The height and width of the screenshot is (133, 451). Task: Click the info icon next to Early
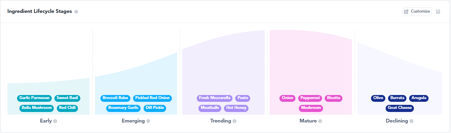point(55,121)
